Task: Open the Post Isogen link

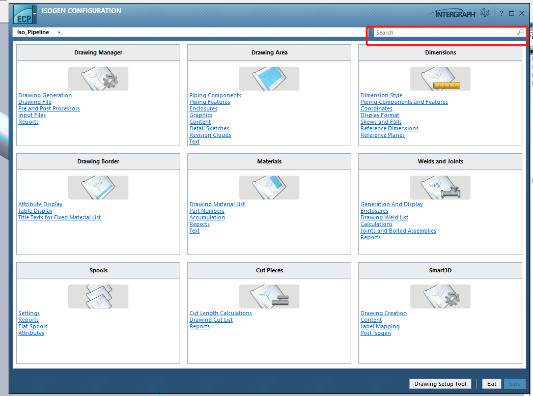Action: pyautogui.click(x=376, y=333)
